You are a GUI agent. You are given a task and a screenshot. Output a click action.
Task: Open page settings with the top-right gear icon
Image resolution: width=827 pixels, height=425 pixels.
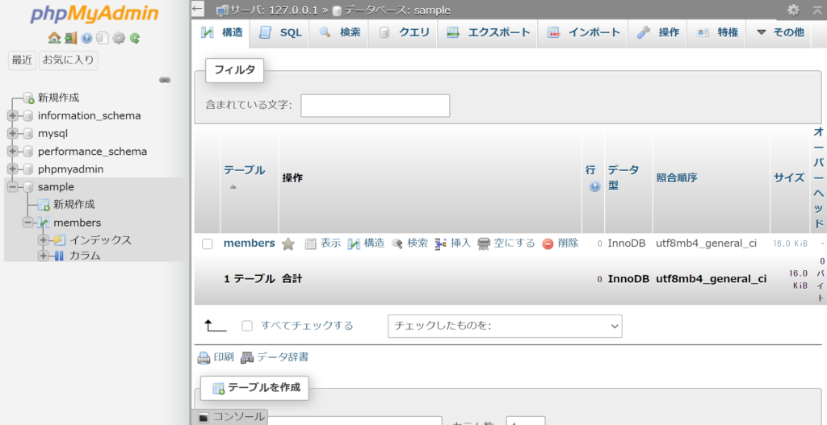coord(793,10)
